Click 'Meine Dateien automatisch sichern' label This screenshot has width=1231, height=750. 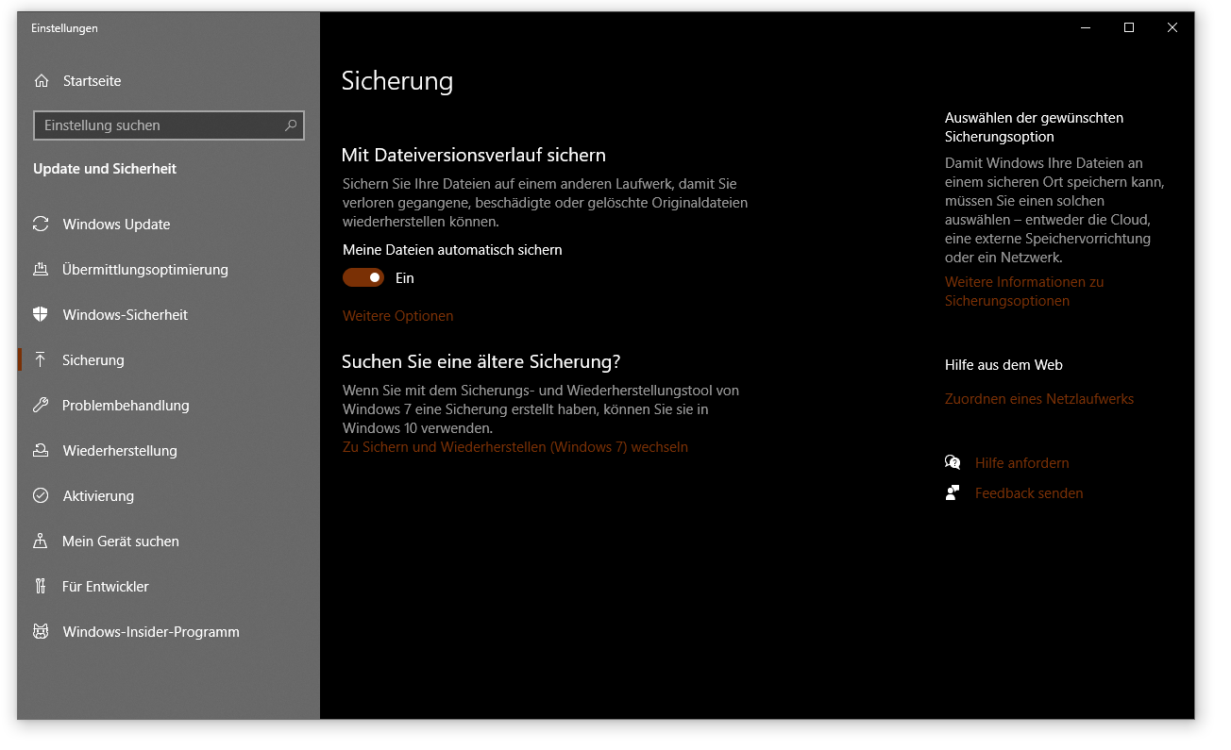tap(452, 250)
